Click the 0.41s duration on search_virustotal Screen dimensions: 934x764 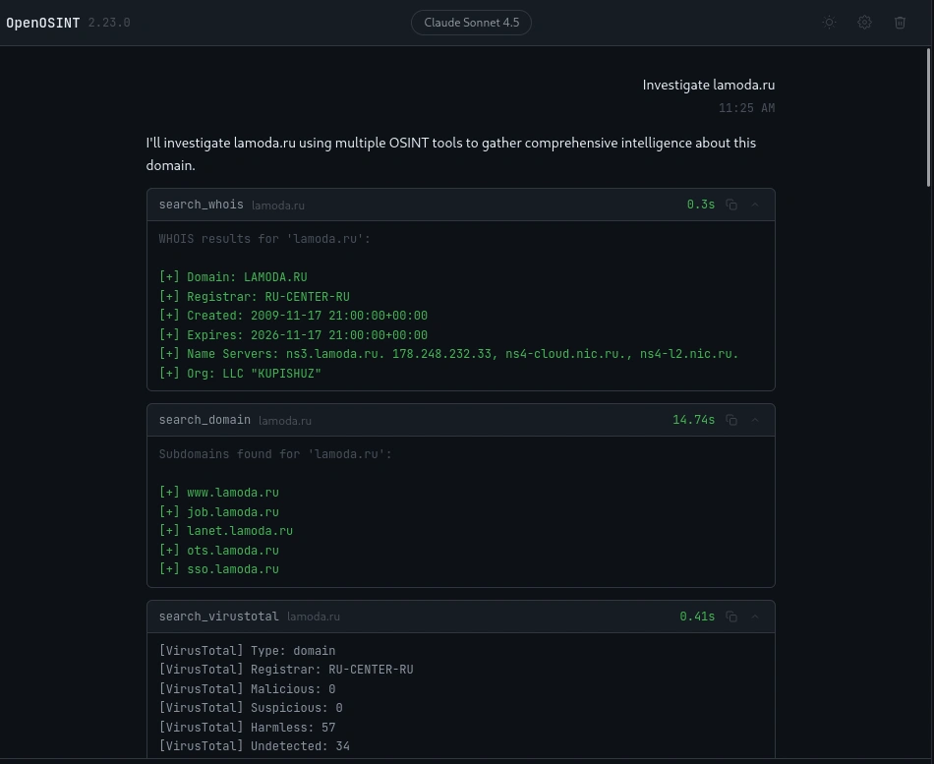[x=697, y=617]
